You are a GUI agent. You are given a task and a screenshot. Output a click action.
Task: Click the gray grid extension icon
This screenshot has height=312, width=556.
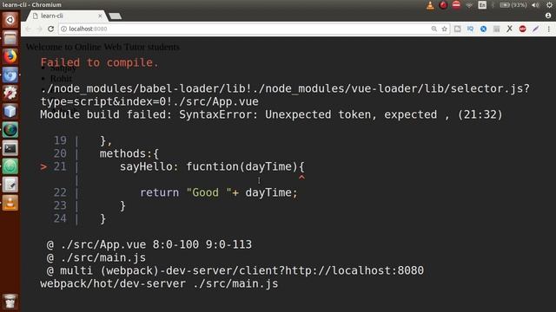click(x=496, y=29)
